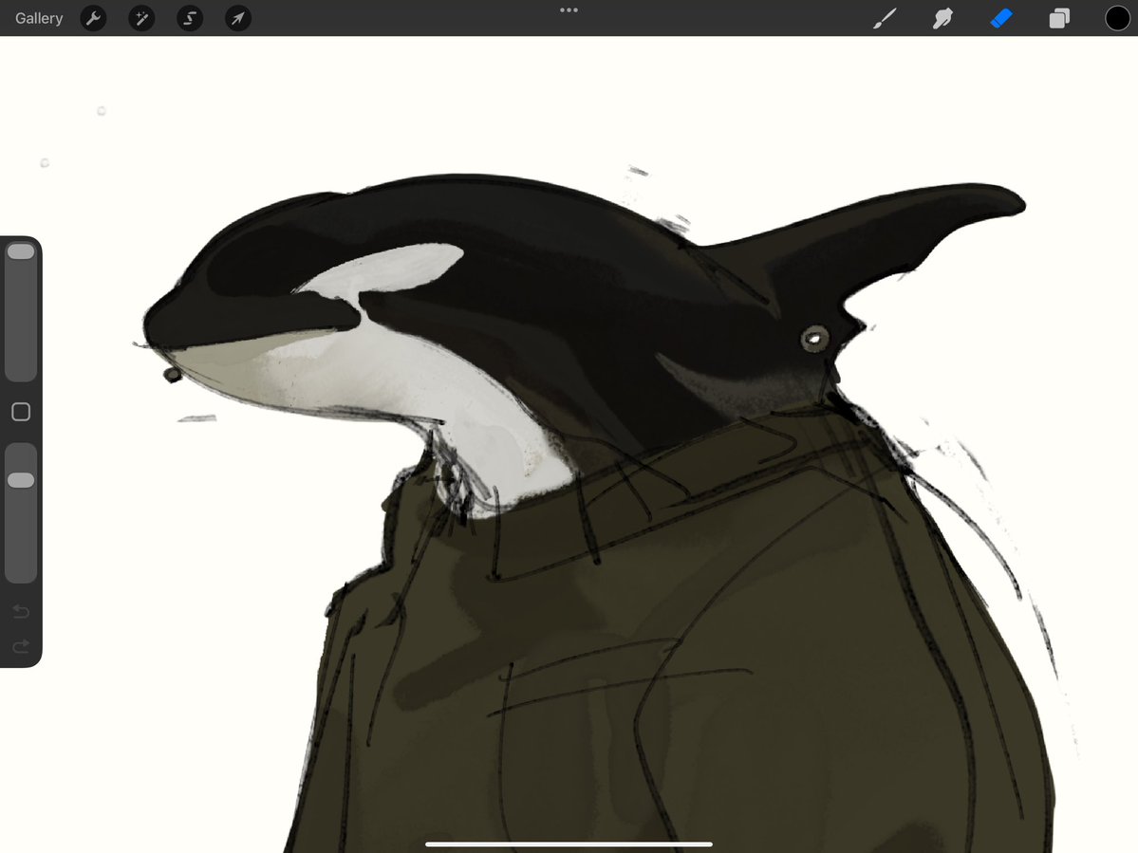
Task: Click the brush opacity slider handle
Action: coord(21,480)
